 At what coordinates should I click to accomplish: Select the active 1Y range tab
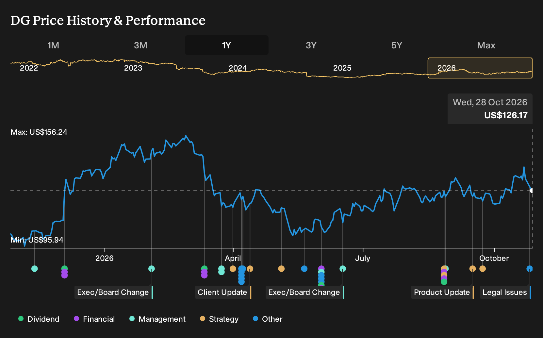click(x=227, y=45)
